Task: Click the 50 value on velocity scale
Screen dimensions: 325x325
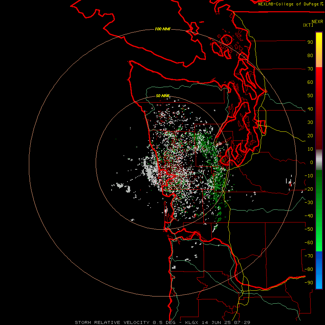Action: pyautogui.click(x=310, y=96)
